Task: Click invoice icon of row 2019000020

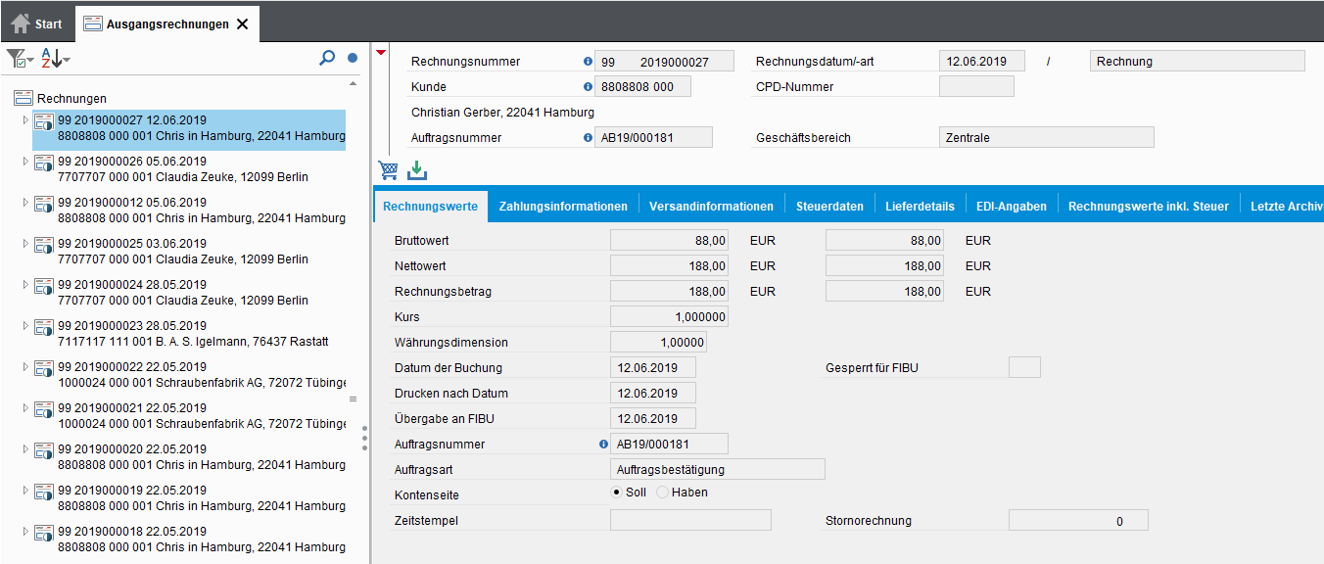Action: tap(44, 450)
